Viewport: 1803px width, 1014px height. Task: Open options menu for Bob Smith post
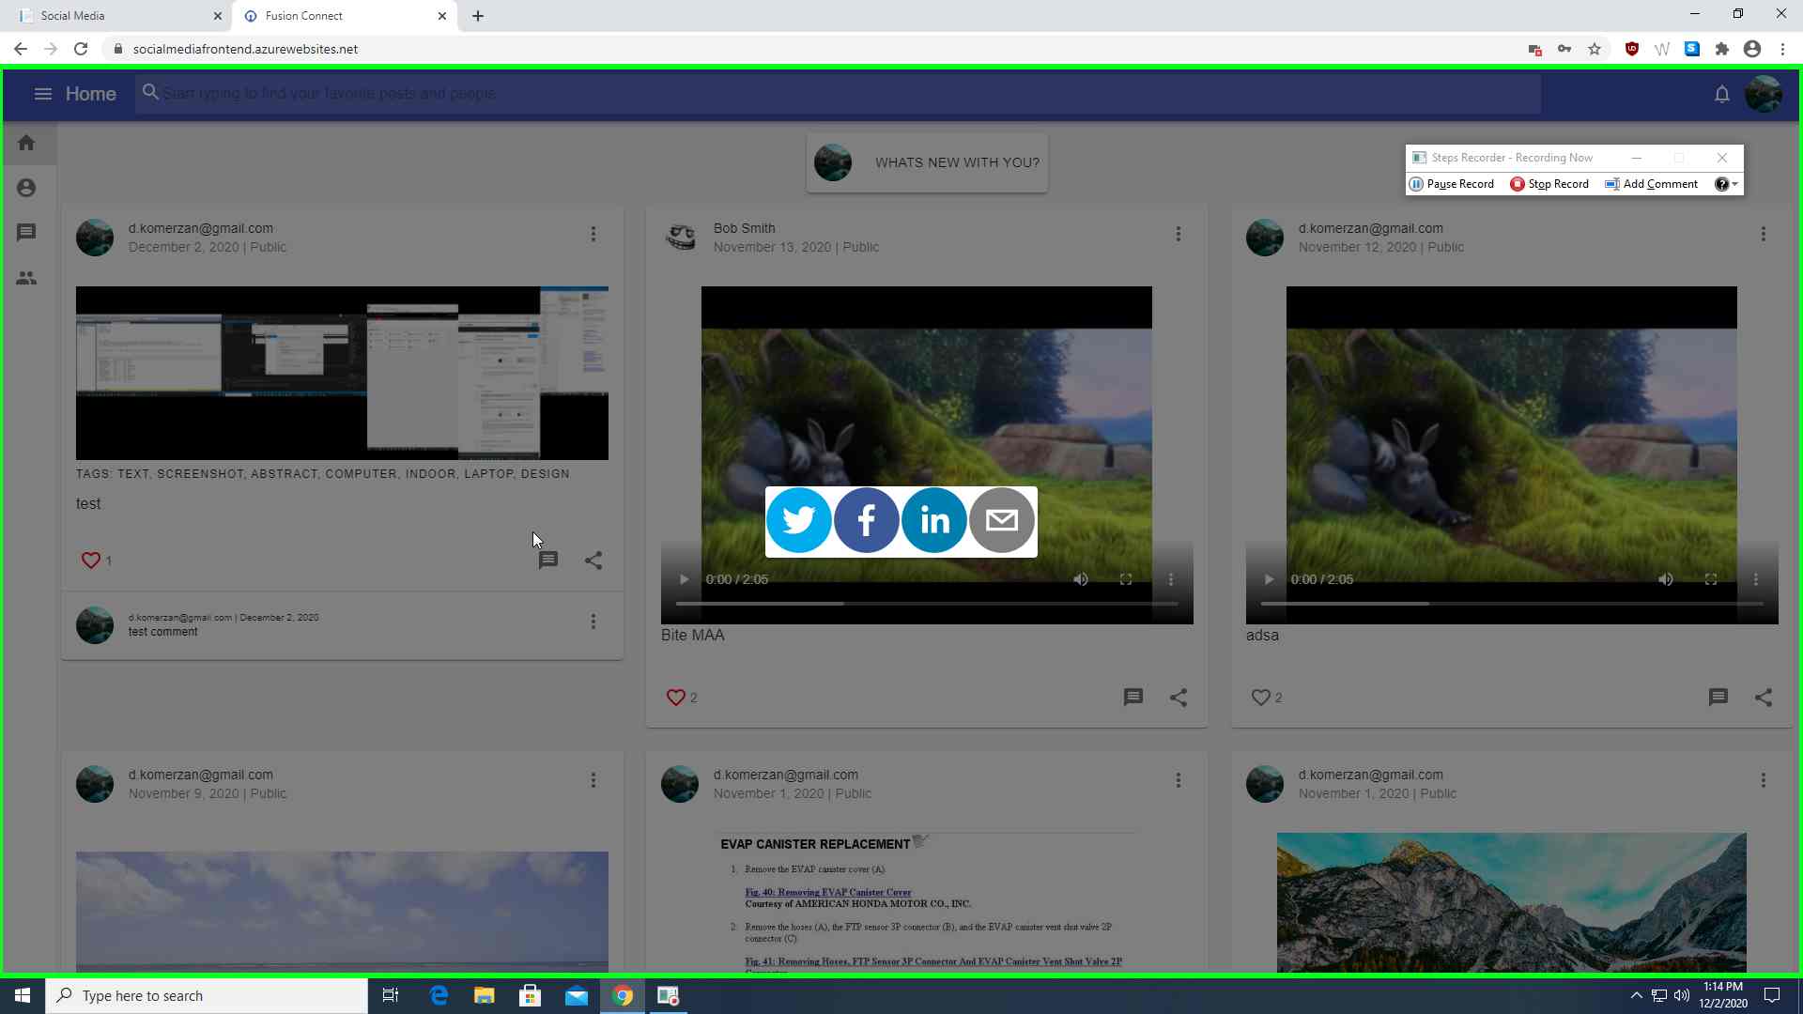(1179, 234)
